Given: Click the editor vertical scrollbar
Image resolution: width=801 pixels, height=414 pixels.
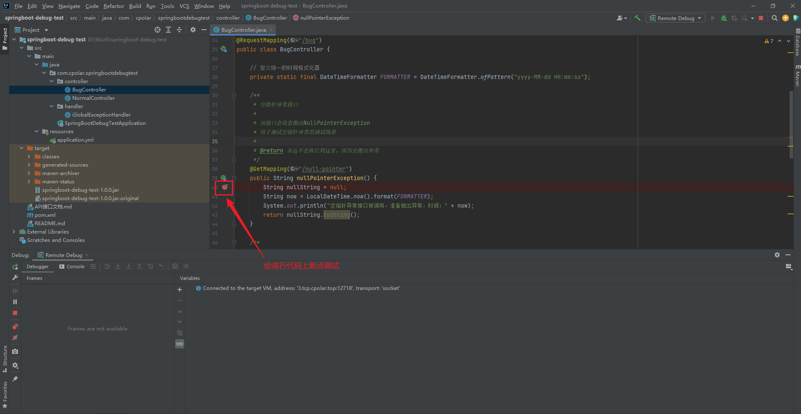Looking at the screenshot, I should pyautogui.click(x=791, y=124).
